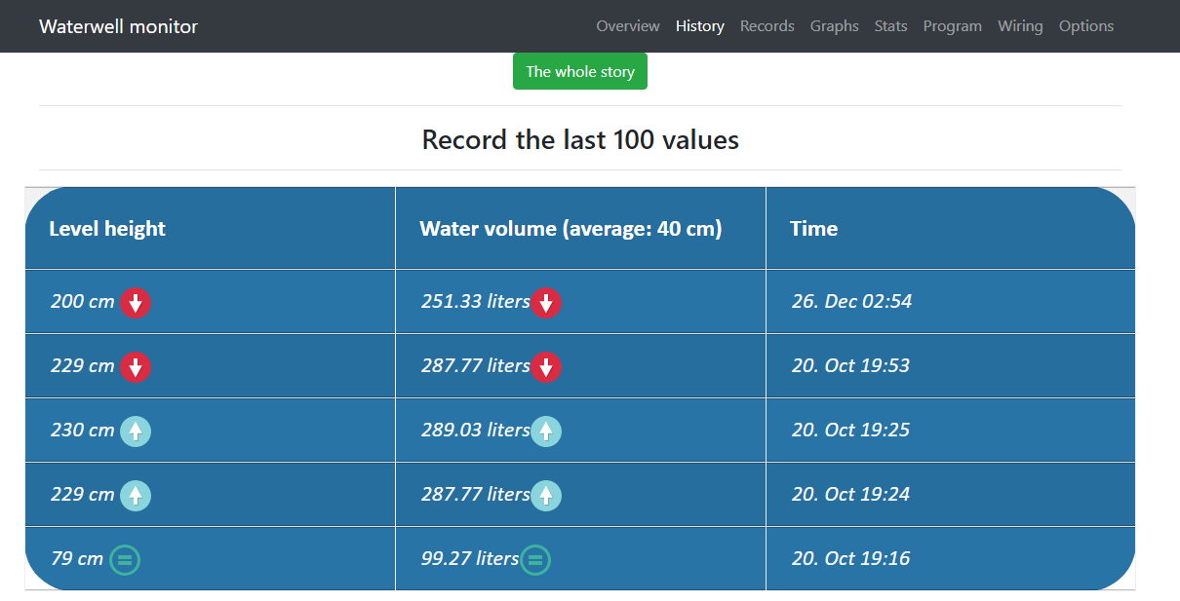The width and height of the screenshot is (1180, 601).
Task: Click red down arrow beside 251.33 liters
Action: [x=546, y=303]
